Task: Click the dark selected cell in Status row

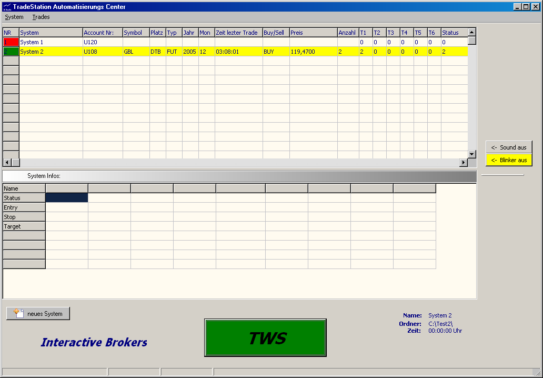Action: tap(67, 198)
